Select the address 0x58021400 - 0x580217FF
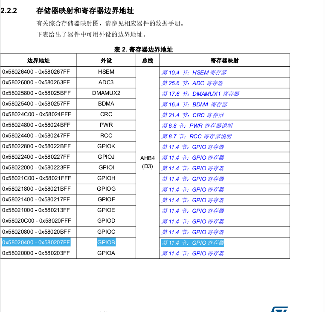Screen dimensions: 325x312 [x=36, y=200]
